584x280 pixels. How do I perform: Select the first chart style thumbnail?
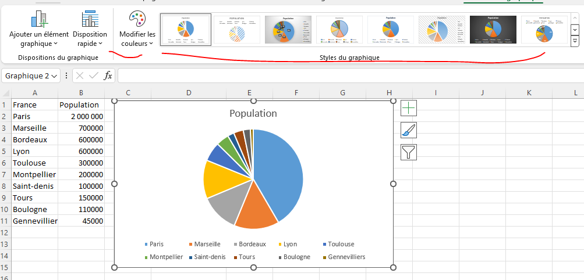[185, 29]
